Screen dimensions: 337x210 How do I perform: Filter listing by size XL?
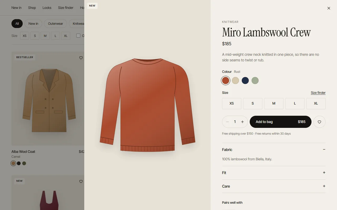point(66,36)
